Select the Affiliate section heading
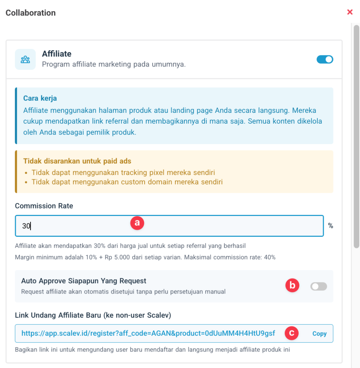Screen dimensions: 360x368 click(x=57, y=54)
